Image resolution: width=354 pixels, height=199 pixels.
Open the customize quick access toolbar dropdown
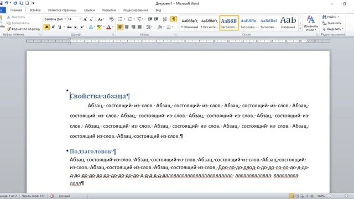point(33,3)
